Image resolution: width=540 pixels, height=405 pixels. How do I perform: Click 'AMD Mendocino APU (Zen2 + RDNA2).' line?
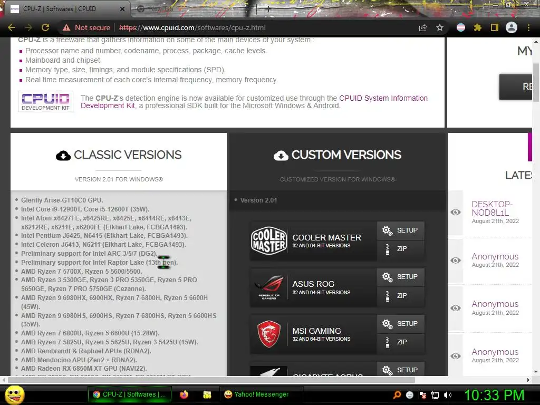tap(79, 360)
